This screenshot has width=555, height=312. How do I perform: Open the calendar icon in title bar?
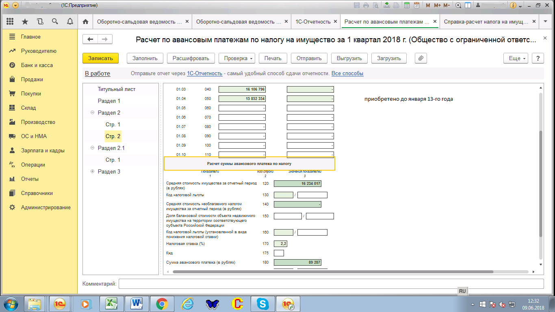pos(416,5)
